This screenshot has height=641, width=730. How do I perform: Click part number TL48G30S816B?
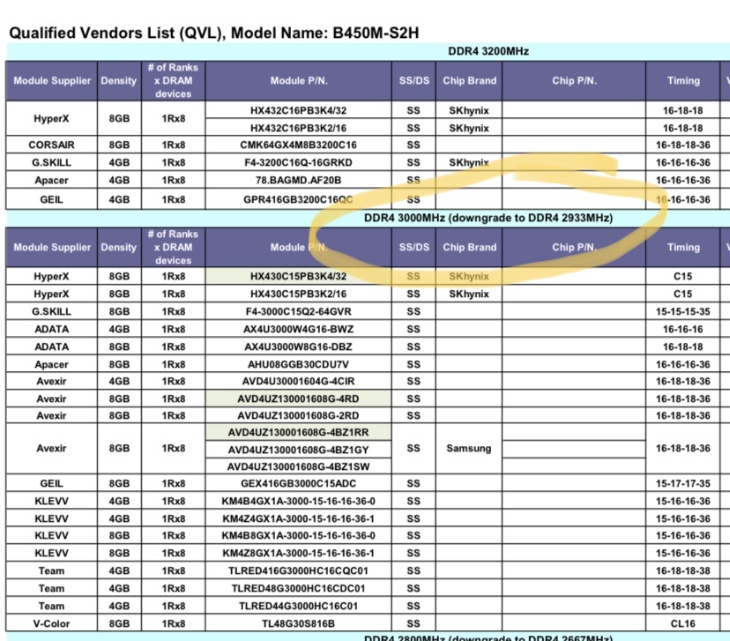pyautogui.click(x=298, y=624)
